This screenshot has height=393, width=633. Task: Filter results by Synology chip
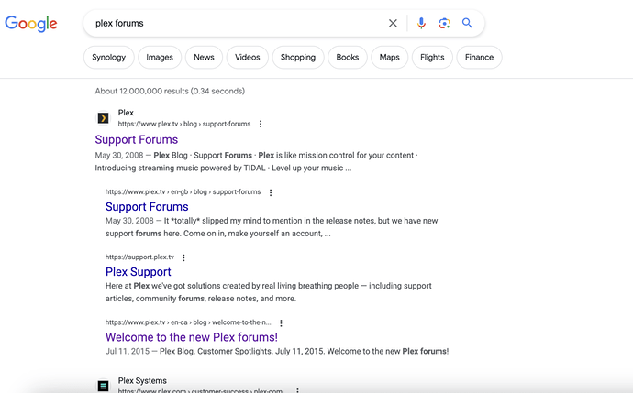tap(108, 57)
